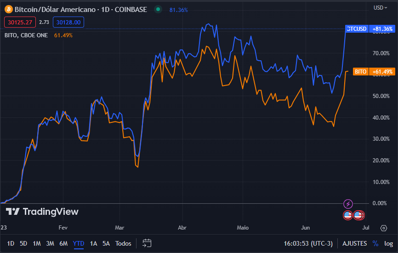
Task: Click the blue buy price 30128.00
Action: point(68,22)
